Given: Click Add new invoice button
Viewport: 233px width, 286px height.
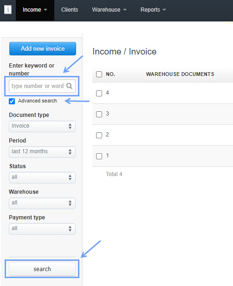Looking at the screenshot, I should point(43,49).
